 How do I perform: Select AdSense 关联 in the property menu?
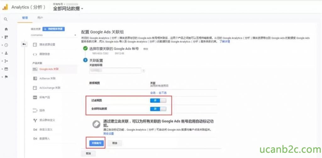pyautogui.click(x=48, y=79)
